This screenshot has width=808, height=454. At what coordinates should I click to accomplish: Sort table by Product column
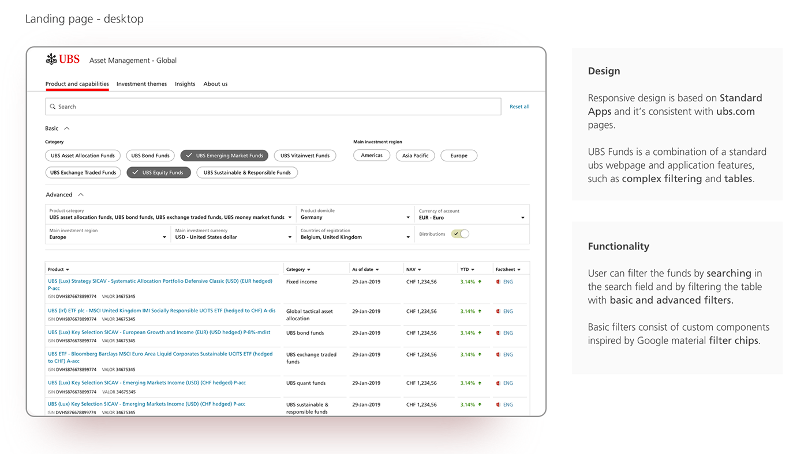[58, 270]
